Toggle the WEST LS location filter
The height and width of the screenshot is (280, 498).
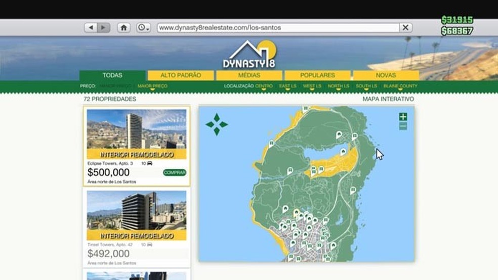[312, 86]
